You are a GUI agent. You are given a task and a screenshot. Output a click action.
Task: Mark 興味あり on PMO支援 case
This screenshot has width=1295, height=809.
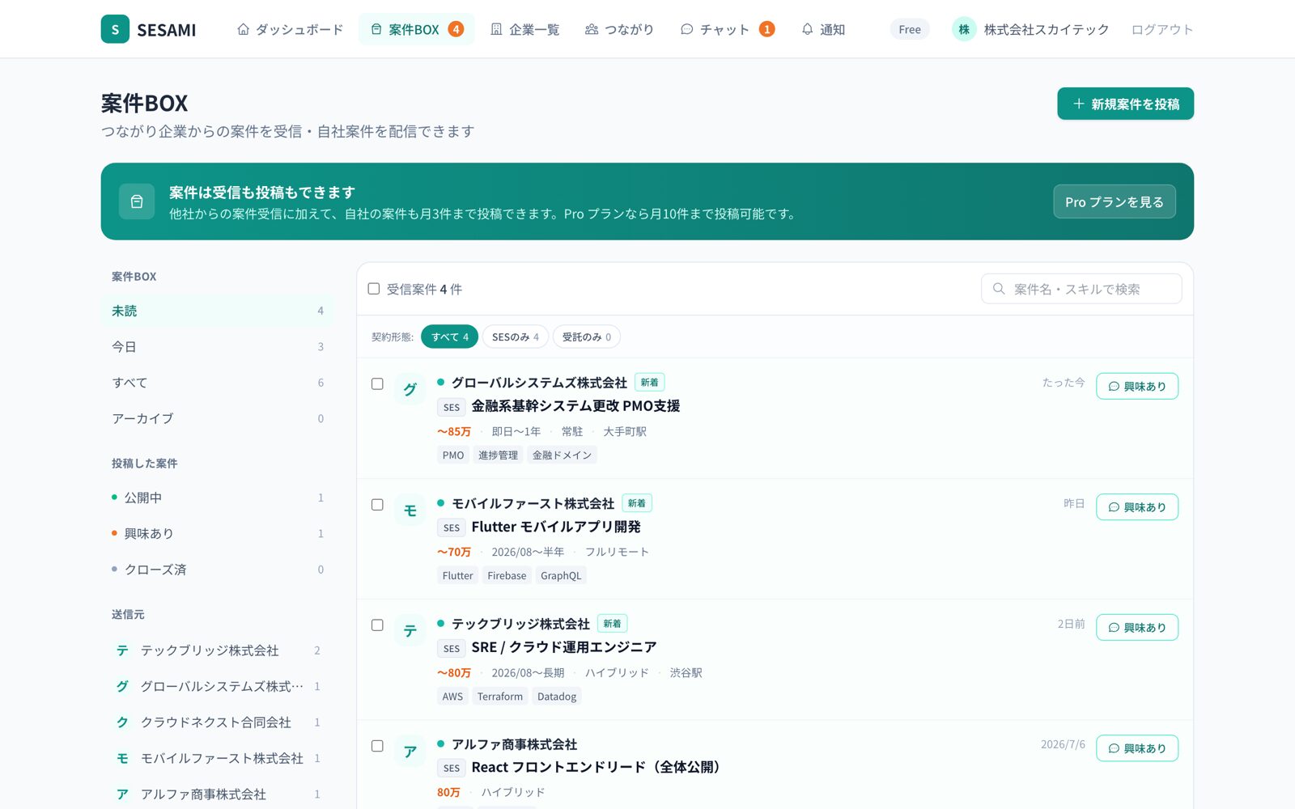point(1137,386)
